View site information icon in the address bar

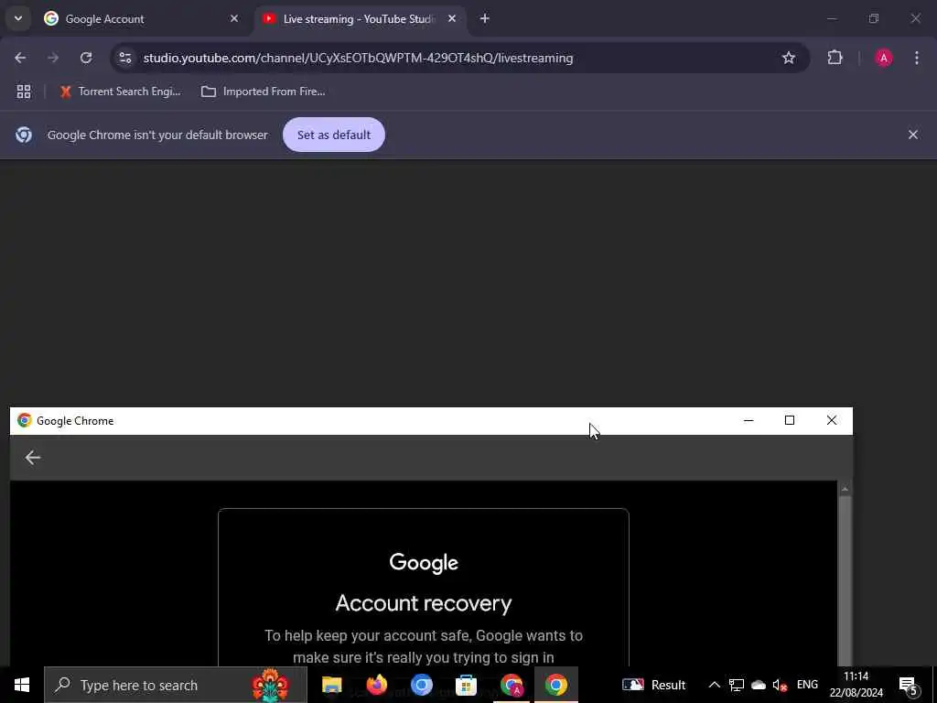(x=125, y=58)
